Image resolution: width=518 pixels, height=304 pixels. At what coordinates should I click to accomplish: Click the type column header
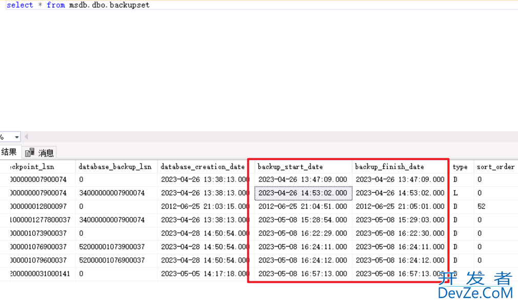[x=462, y=167]
